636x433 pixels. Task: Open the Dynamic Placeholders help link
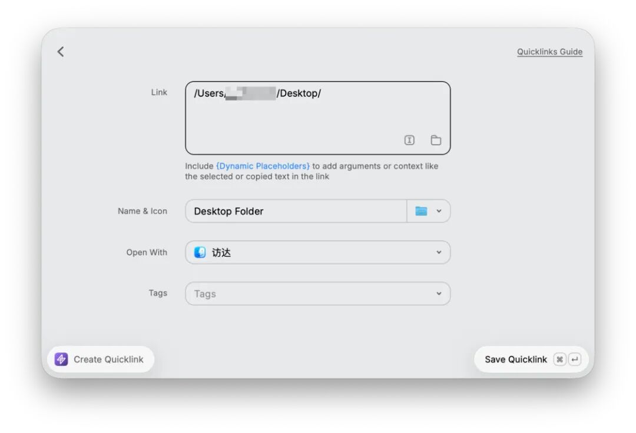click(263, 166)
